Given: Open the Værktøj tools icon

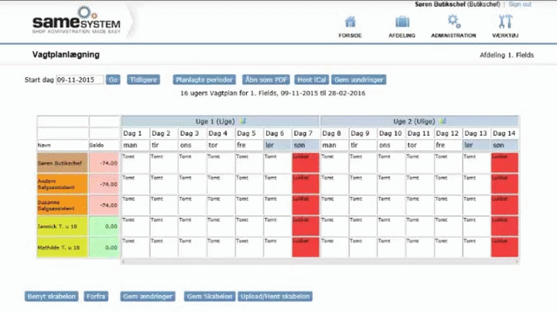Looking at the screenshot, I should [505, 22].
